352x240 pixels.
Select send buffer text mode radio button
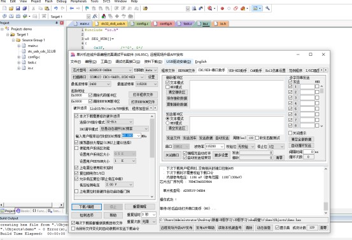[167, 119]
